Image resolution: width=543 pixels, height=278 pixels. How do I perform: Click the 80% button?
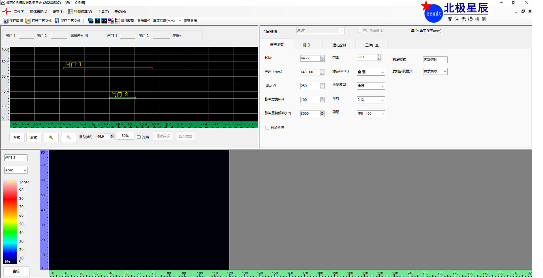tap(125, 136)
